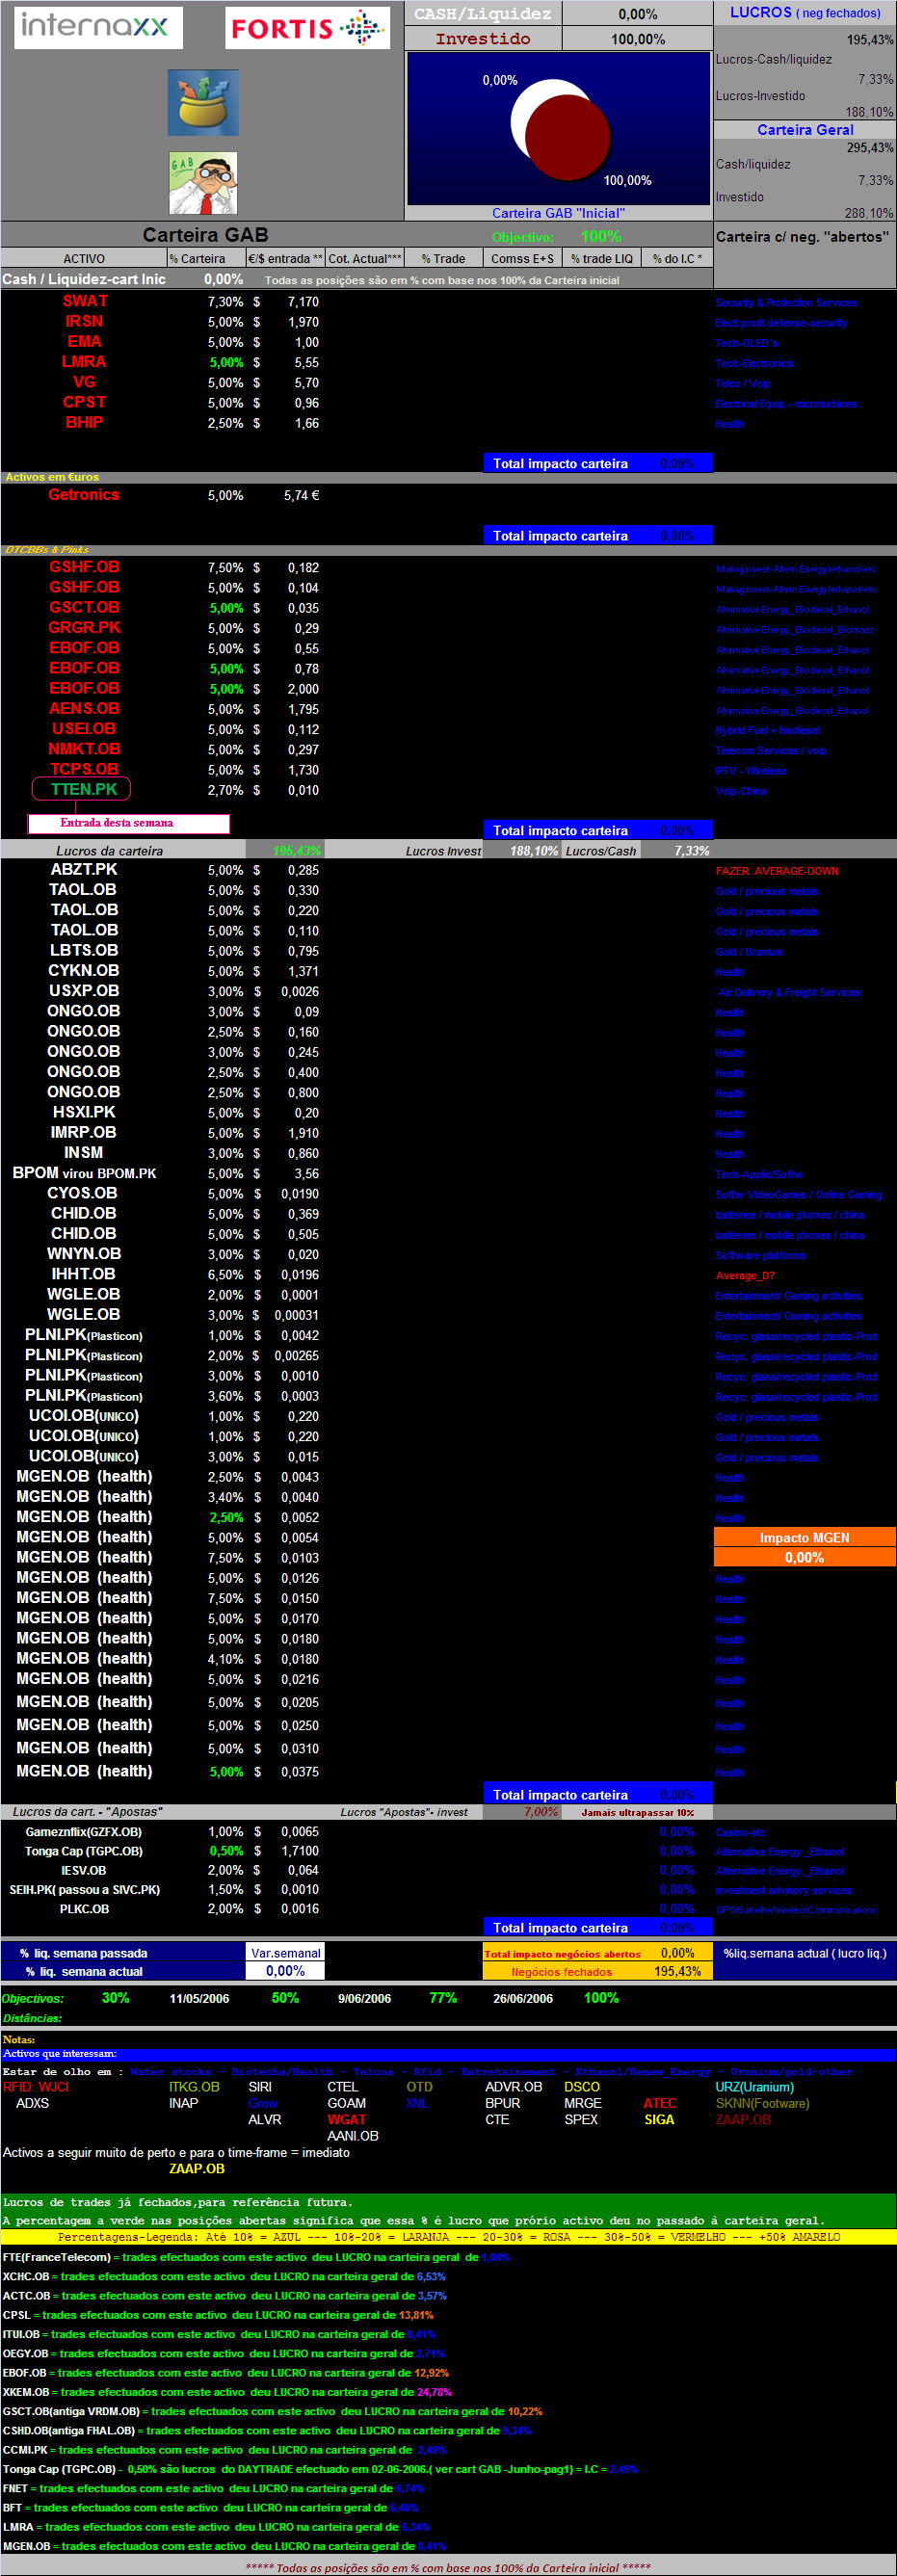The image size is (897, 2576).
Task: Select the LMRA ticker in the holdings list
Action: point(84,362)
